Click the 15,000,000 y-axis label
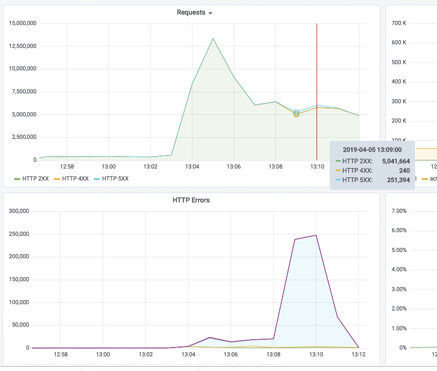Viewport: 437px width, 371px height. (22, 23)
